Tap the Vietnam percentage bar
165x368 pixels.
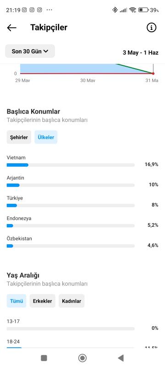pos(71,165)
